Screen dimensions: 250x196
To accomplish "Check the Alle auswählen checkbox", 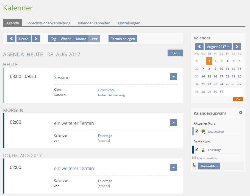I will (x=194, y=158).
